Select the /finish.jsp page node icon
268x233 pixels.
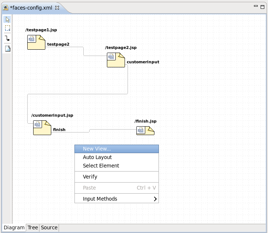145,130
